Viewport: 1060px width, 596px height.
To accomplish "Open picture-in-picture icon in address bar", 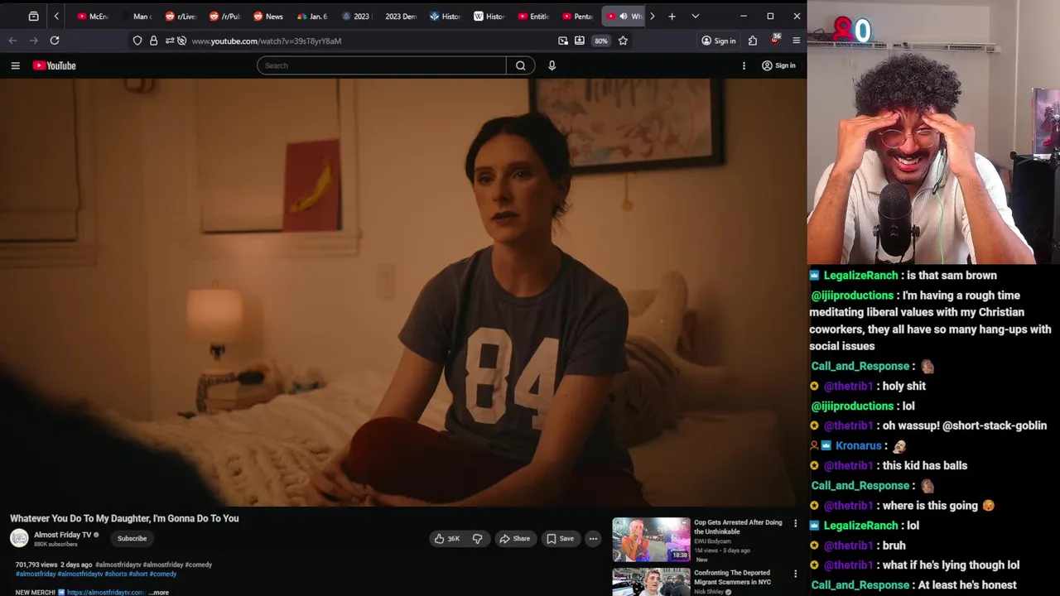I will (563, 41).
